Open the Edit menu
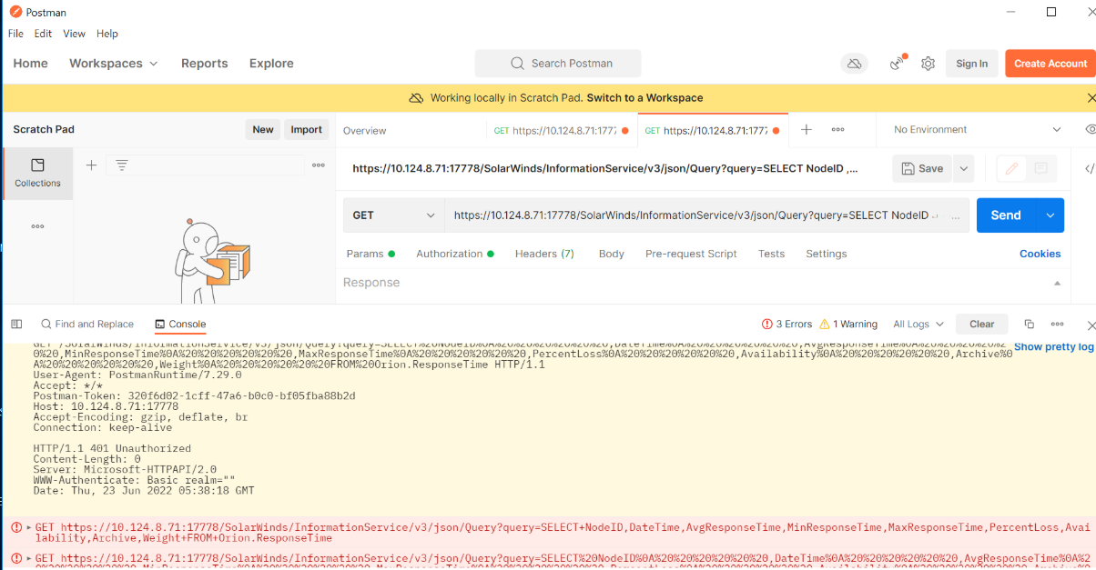The width and height of the screenshot is (1096, 570). (43, 34)
